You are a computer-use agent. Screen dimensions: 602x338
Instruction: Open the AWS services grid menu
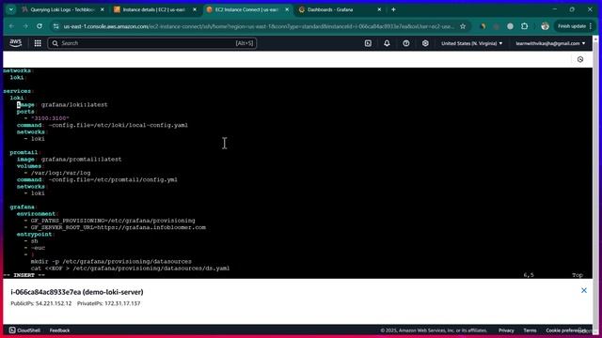click(38, 43)
